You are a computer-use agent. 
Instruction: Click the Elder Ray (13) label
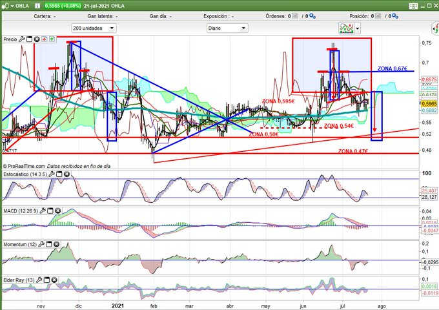point(19,280)
